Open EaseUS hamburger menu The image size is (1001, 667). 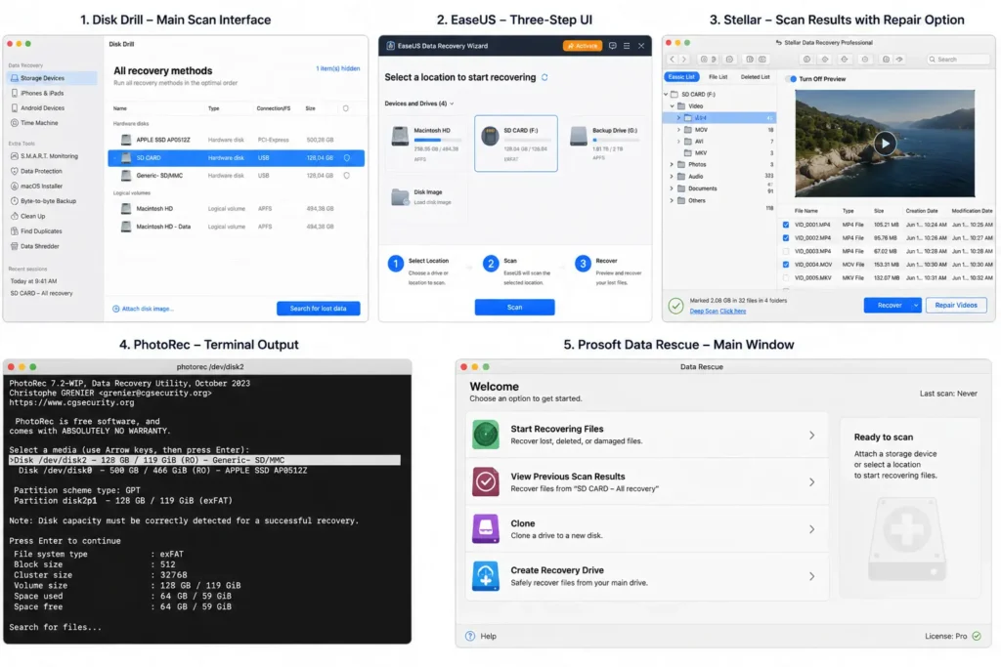(x=627, y=46)
